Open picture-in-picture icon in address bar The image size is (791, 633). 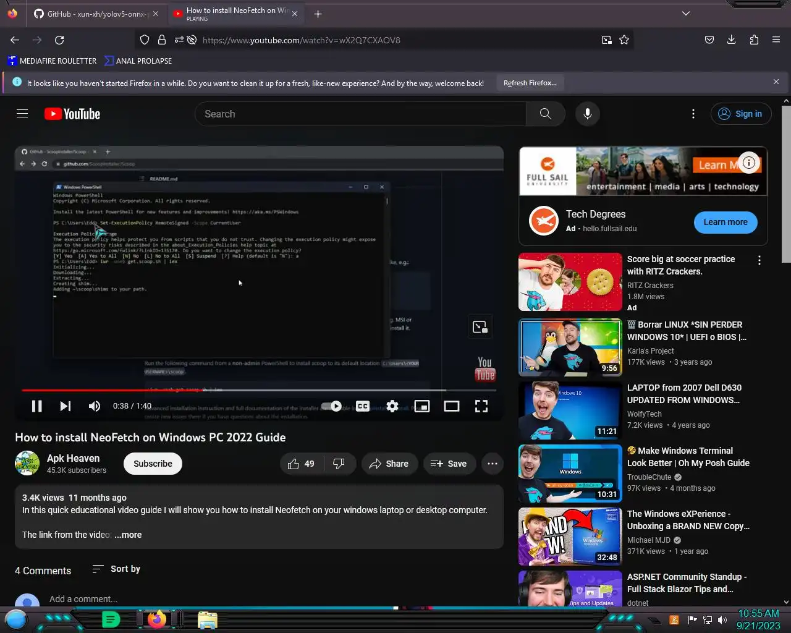click(607, 40)
